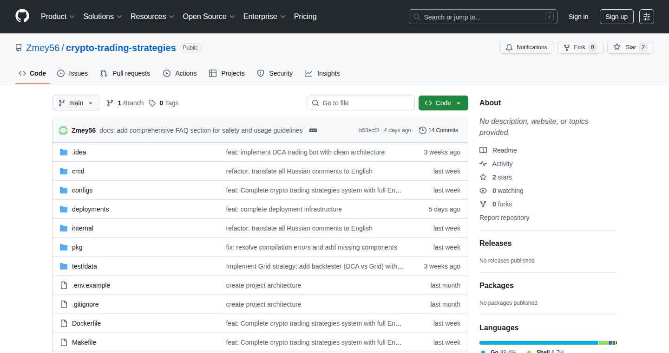
Task: Switch to the Issues tab
Action: (x=72, y=73)
